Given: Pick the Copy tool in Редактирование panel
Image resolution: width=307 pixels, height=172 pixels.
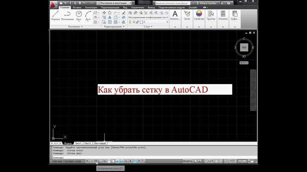Looking at the screenshot, I should tap(104, 18).
